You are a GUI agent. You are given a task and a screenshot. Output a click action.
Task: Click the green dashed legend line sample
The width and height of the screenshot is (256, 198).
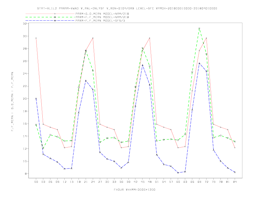[50, 17]
